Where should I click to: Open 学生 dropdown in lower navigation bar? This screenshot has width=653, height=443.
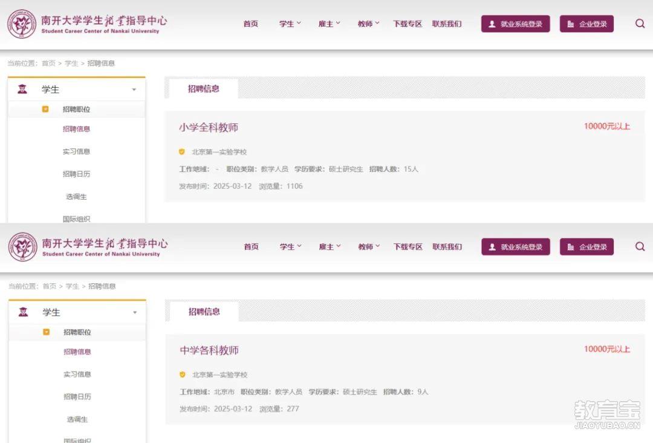291,247
